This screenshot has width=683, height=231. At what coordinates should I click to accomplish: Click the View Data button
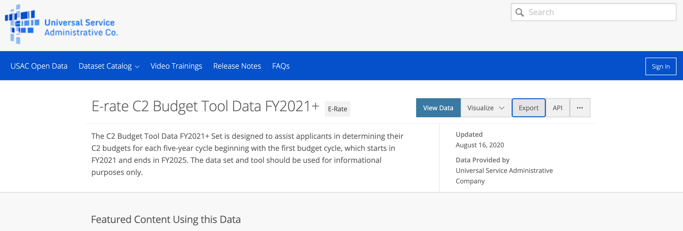tap(438, 108)
